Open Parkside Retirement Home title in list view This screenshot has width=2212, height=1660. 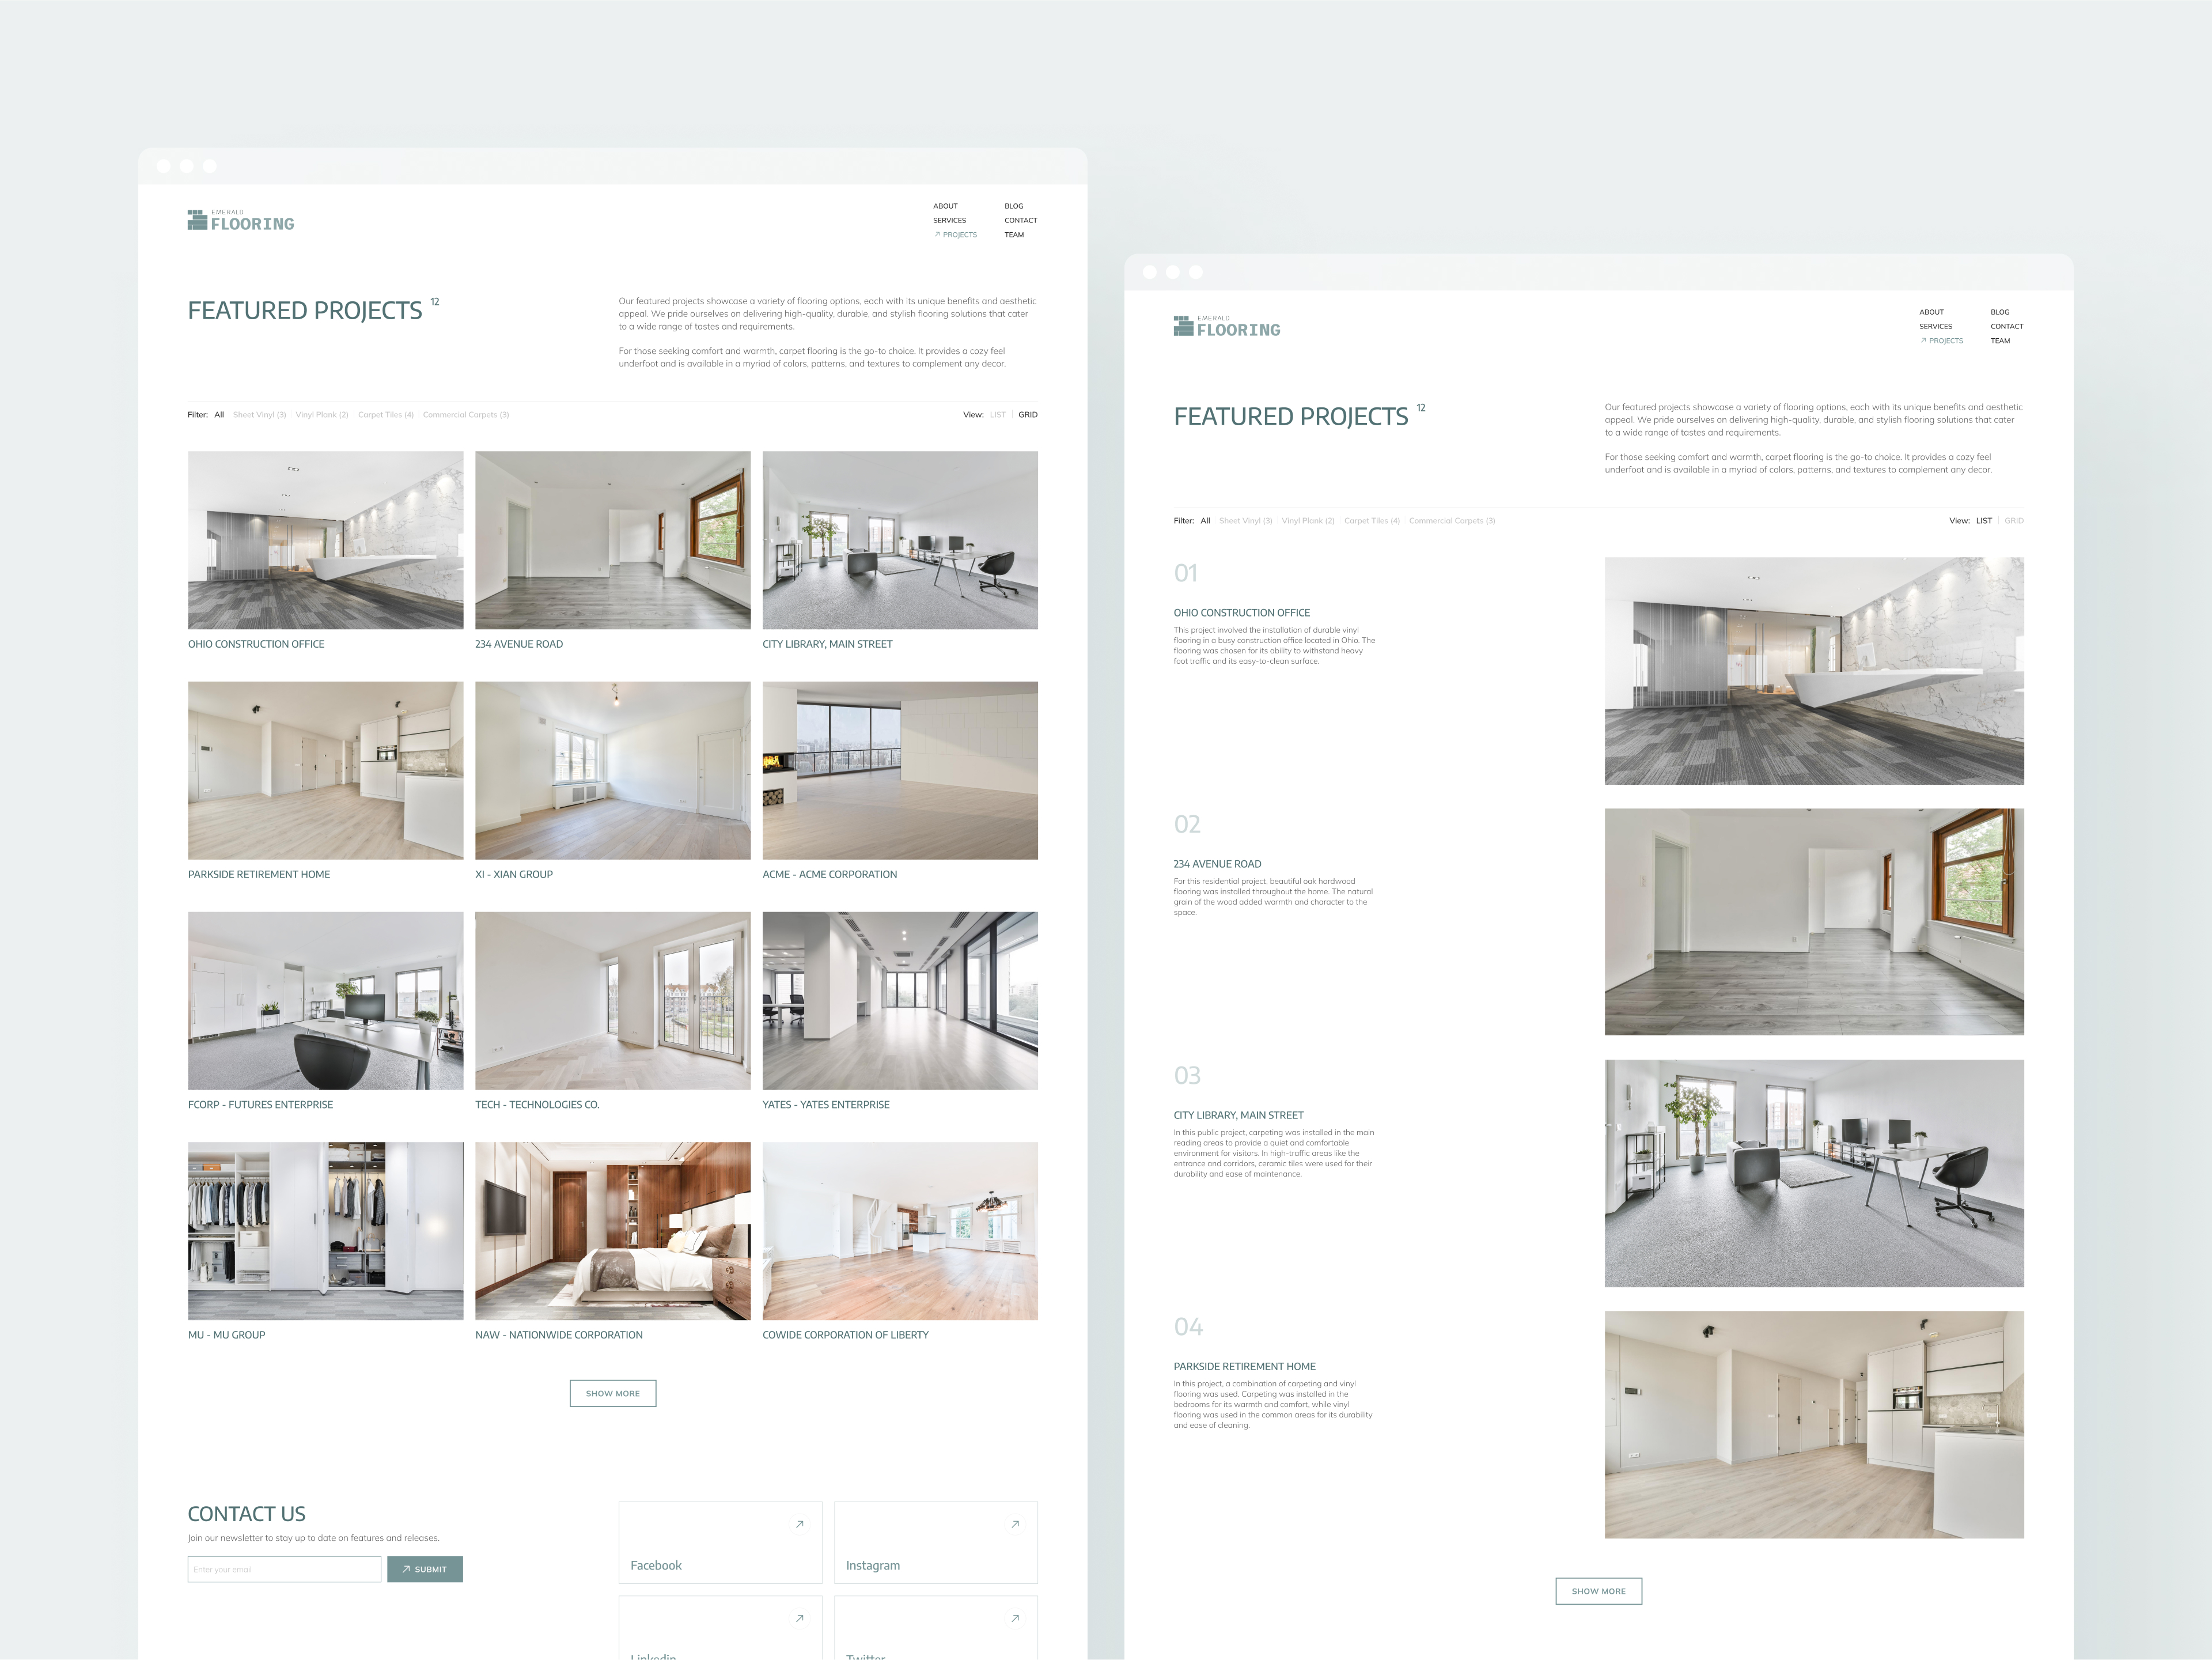1244,1366
